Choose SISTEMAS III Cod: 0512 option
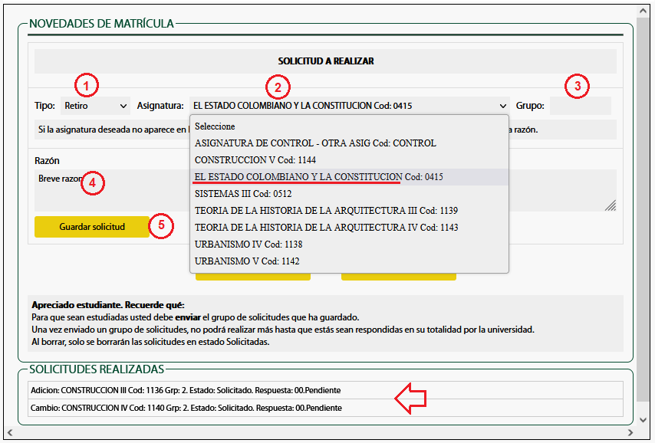This screenshot has height=443, width=655. [x=349, y=194]
